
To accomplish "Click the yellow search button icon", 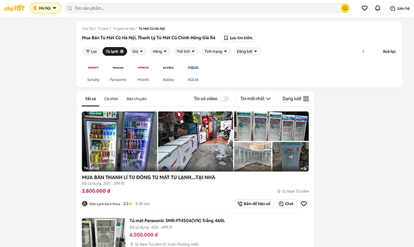I will tap(345, 8).
